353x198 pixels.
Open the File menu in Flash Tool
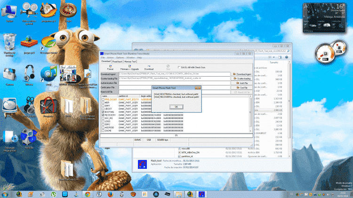103,57
